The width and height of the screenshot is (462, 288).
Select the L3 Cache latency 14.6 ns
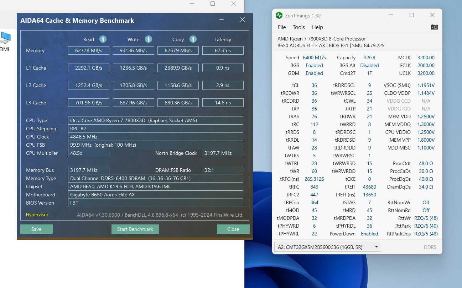(x=223, y=103)
